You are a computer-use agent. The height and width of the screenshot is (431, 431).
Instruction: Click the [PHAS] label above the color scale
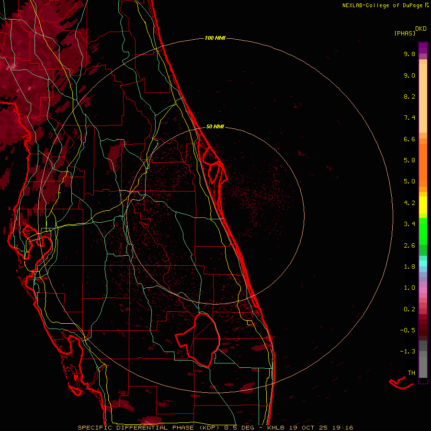pyautogui.click(x=405, y=33)
